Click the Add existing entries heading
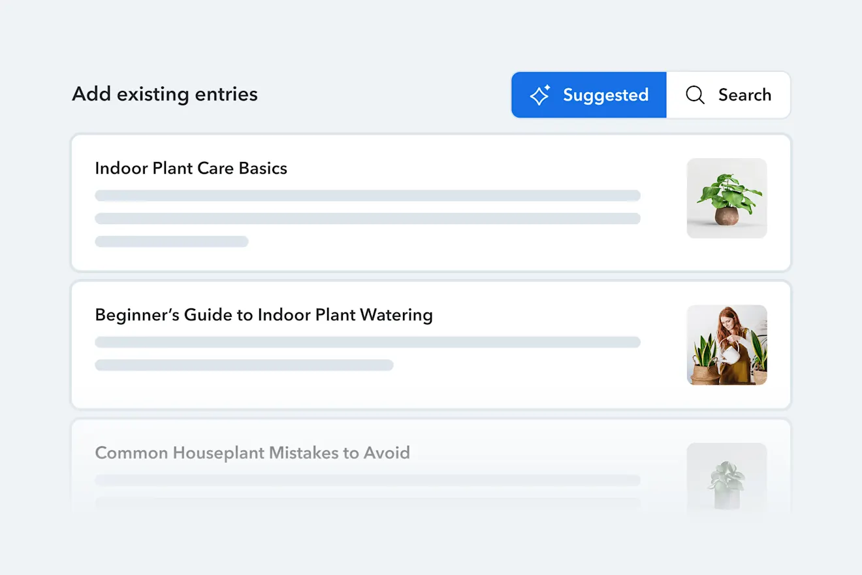The image size is (862, 575). click(164, 94)
